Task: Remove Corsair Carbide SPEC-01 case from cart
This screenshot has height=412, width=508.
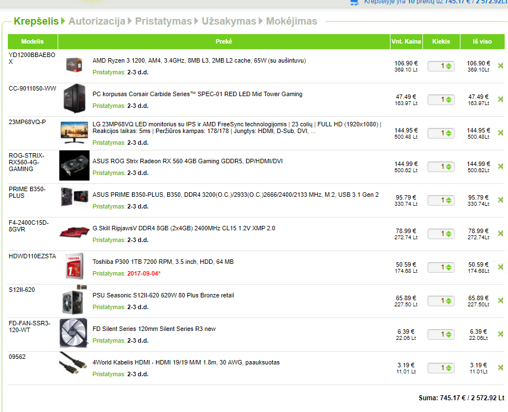Action: [501, 100]
